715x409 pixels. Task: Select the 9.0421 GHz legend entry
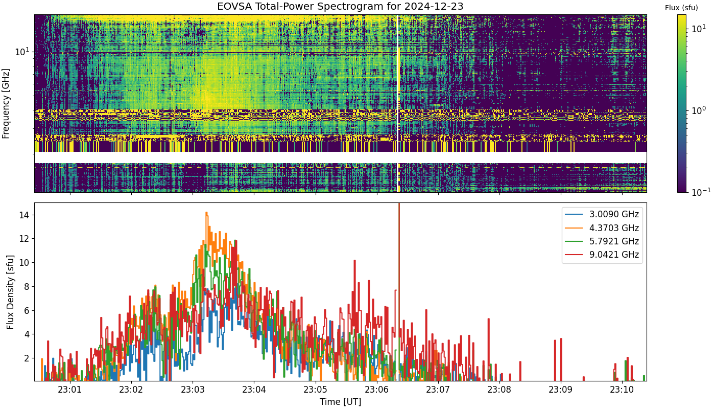(603, 255)
